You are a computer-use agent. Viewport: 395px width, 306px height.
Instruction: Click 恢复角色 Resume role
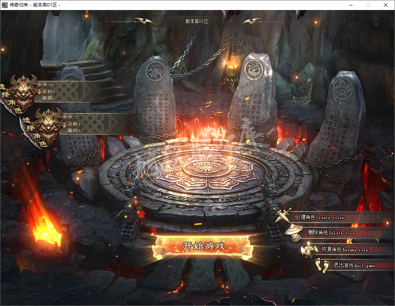tap(345, 249)
